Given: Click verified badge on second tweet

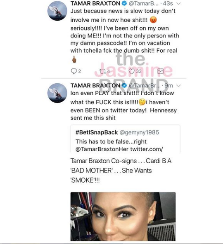Looking at the screenshot, I should coord(124,85).
